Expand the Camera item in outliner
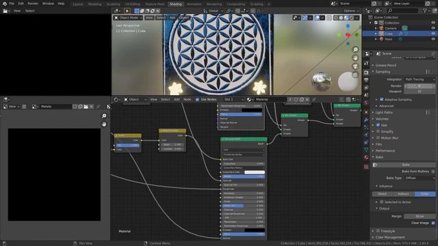This screenshot has height=246, width=438. [376, 28]
